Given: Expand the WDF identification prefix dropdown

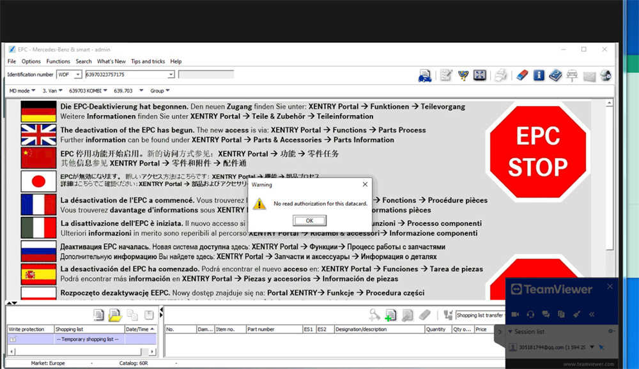Looking at the screenshot, I should tap(78, 75).
